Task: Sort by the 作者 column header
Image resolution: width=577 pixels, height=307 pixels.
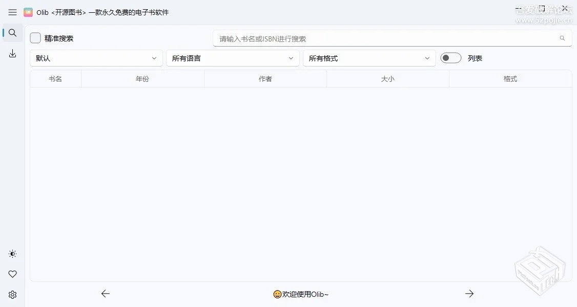Action: pyautogui.click(x=265, y=78)
